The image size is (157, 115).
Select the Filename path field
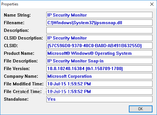pos(99,23)
